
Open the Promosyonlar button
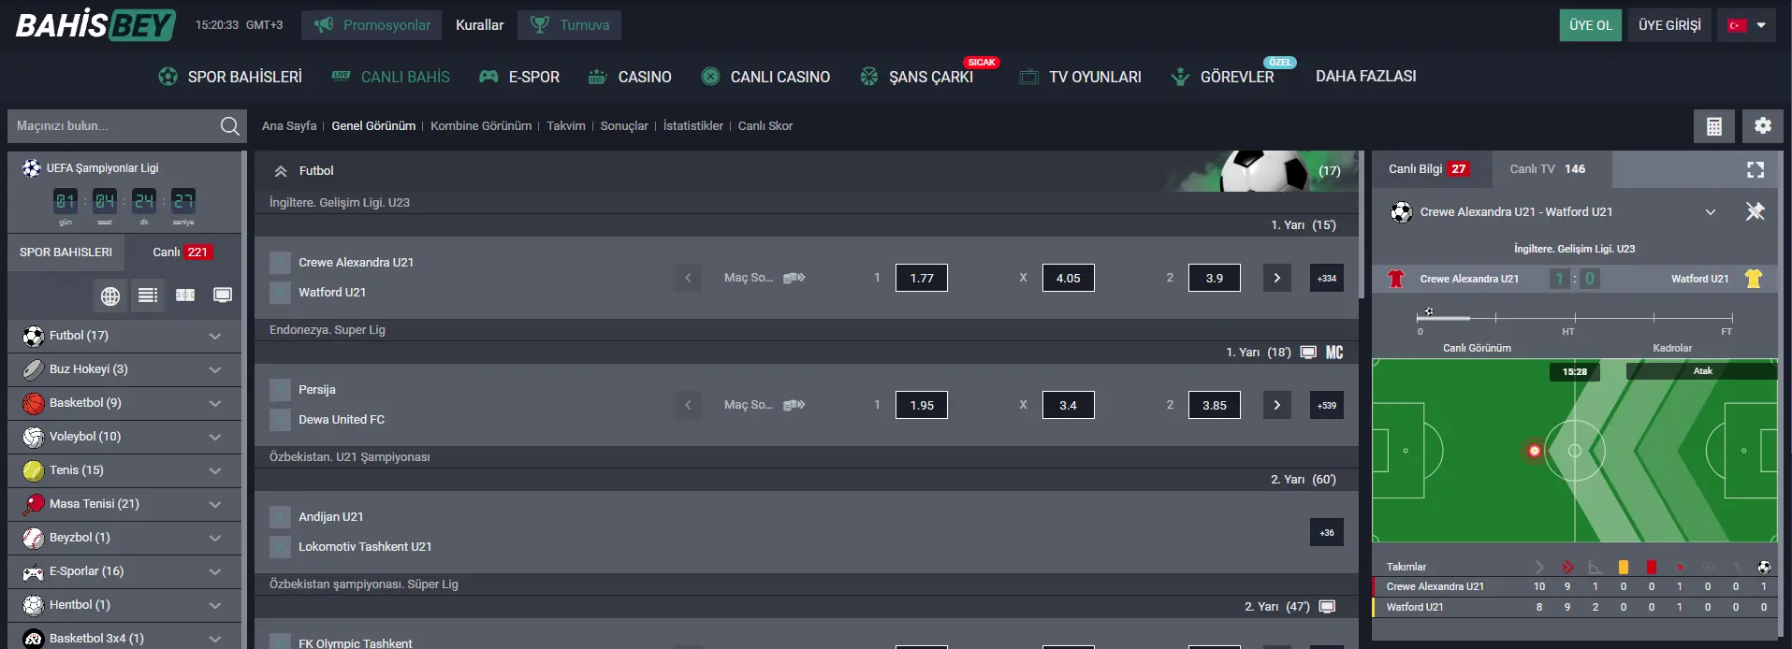(372, 25)
